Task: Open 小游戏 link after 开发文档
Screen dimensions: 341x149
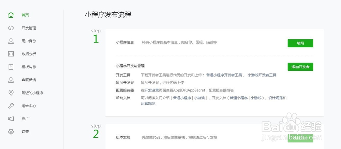Action: click(256, 98)
